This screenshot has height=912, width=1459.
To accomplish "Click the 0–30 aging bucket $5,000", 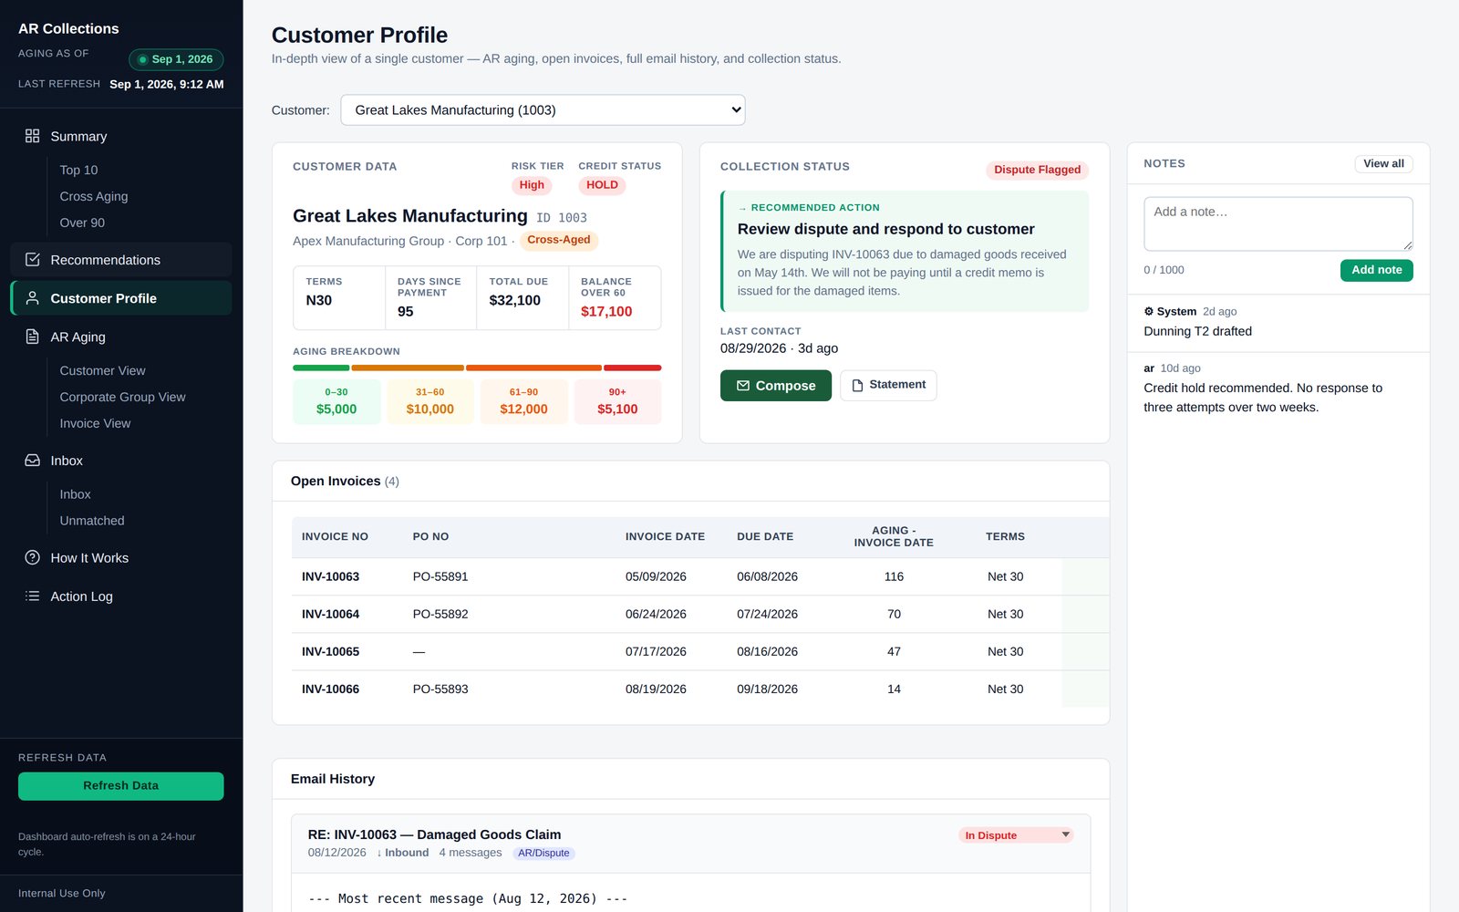I will [336, 401].
